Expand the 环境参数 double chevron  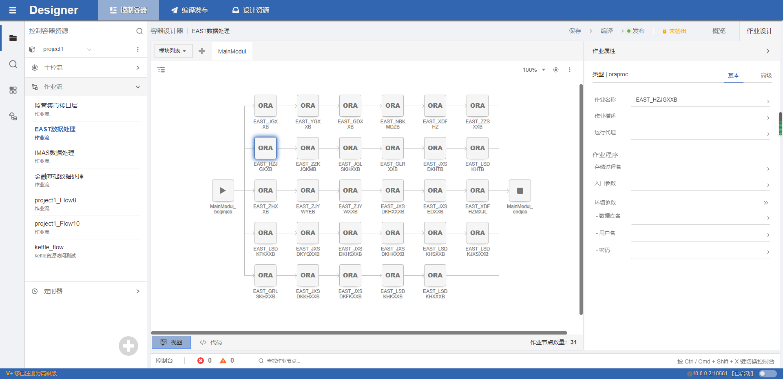point(766,203)
